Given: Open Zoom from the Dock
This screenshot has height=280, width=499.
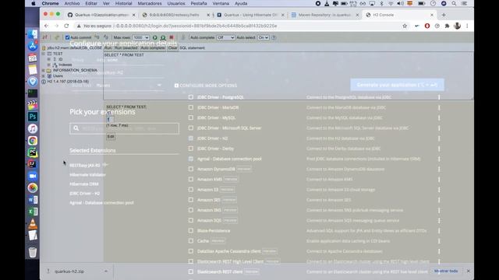Looking at the screenshot, I should (33, 176).
